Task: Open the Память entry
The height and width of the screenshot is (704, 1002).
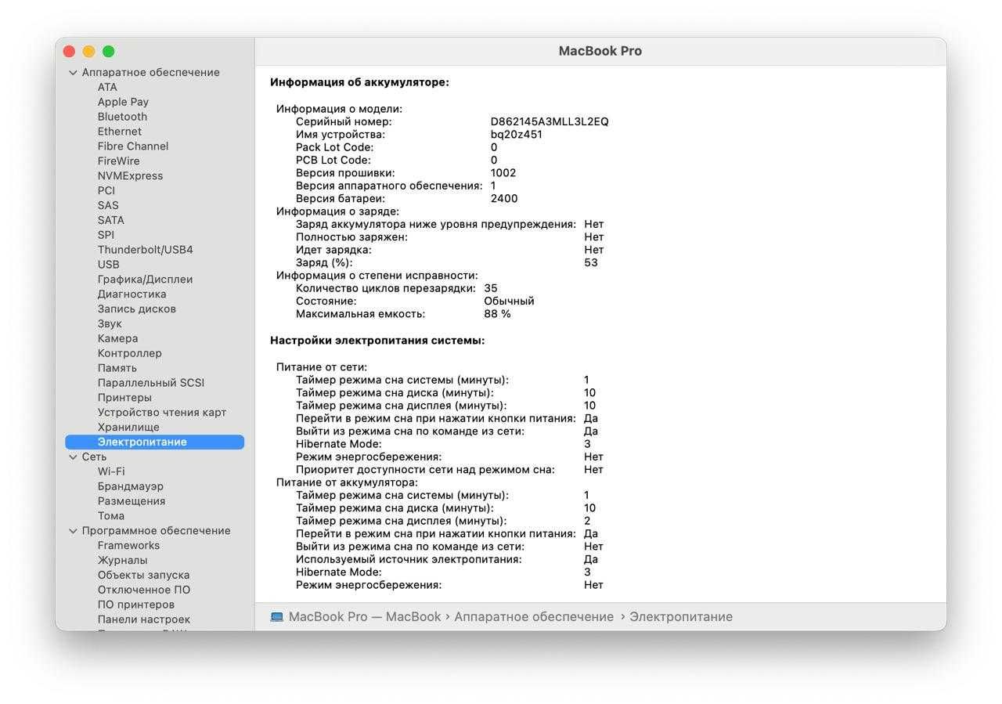Action: click(117, 368)
